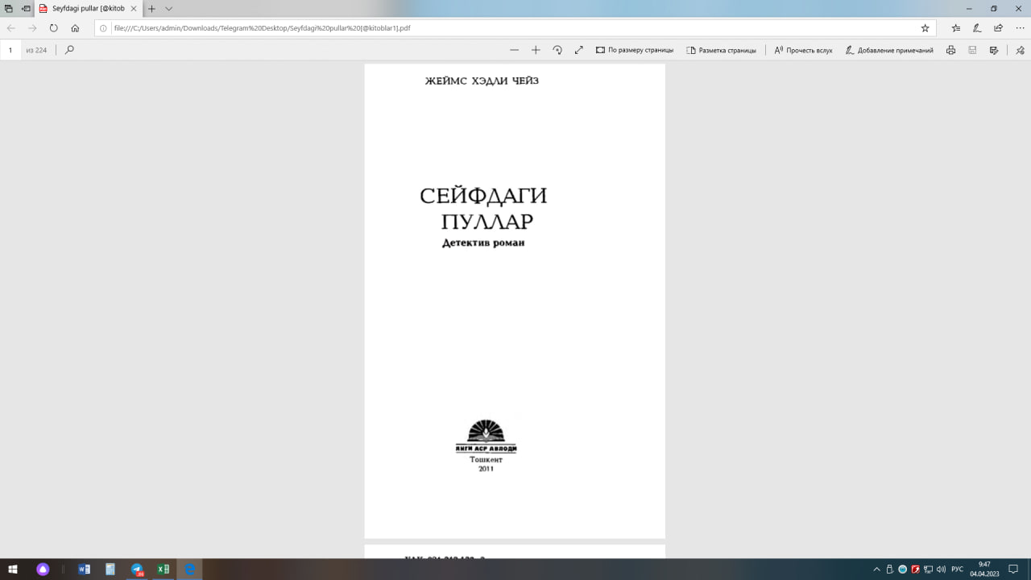Open volume control in system tray
The width and height of the screenshot is (1031, 580).
941,569
